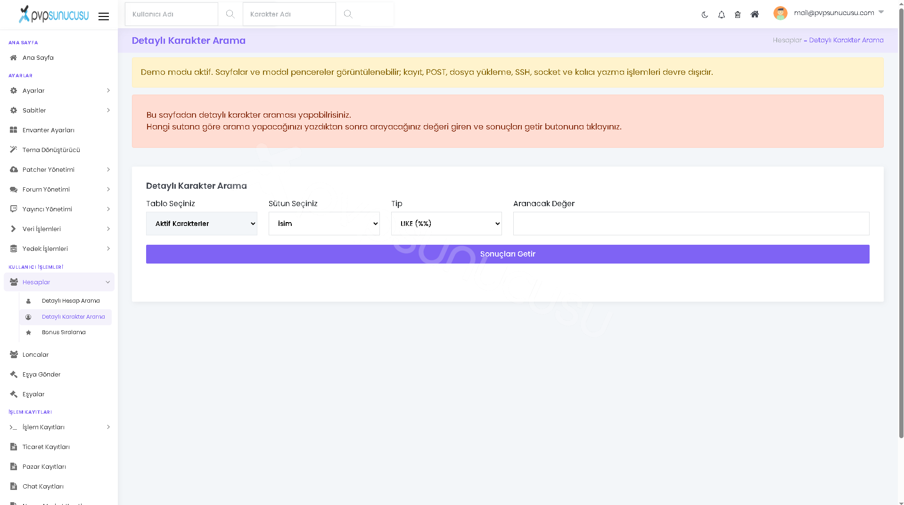Click search icon next to Karakter Adı field
Viewport: 904px width, 505px height.
[348, 14]
